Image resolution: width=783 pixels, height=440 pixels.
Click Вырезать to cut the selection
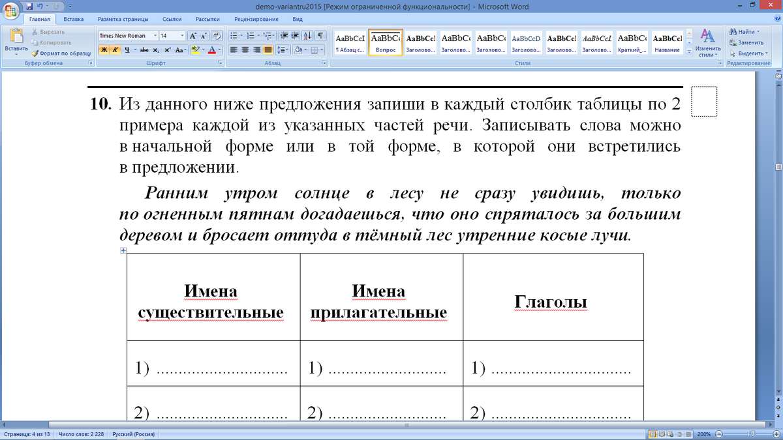pyautogui.click(x=48, y=32)
